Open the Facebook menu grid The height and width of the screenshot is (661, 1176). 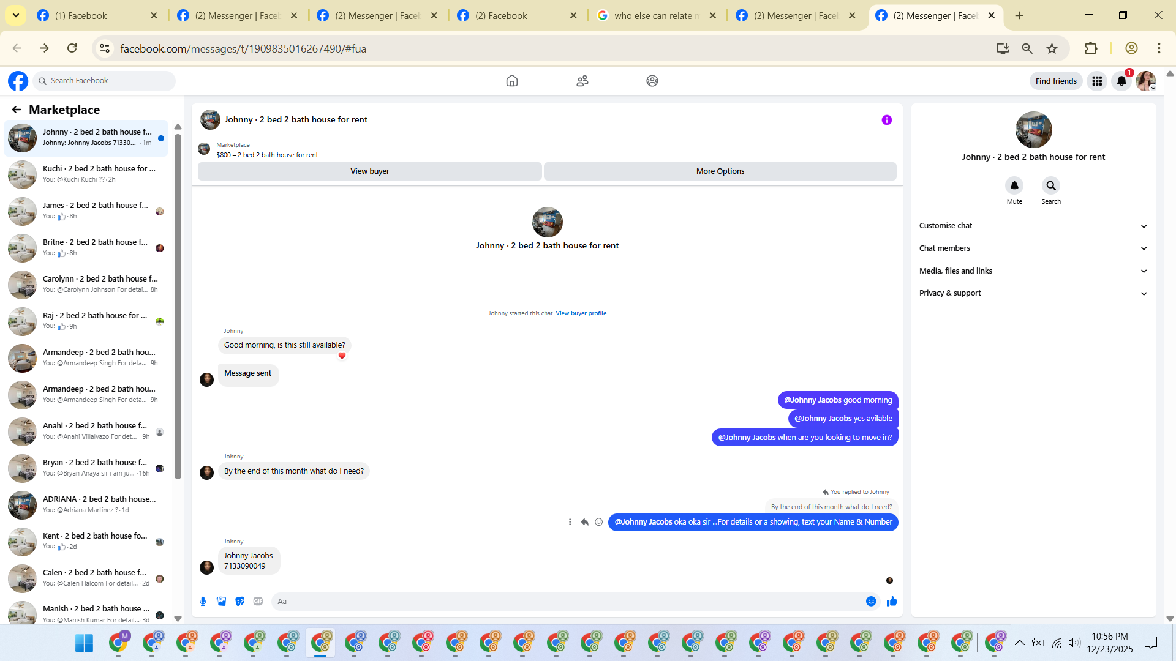point(1096,81)
